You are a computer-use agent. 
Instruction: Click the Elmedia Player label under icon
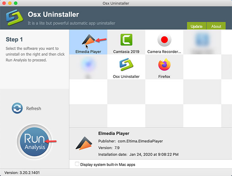88,52
